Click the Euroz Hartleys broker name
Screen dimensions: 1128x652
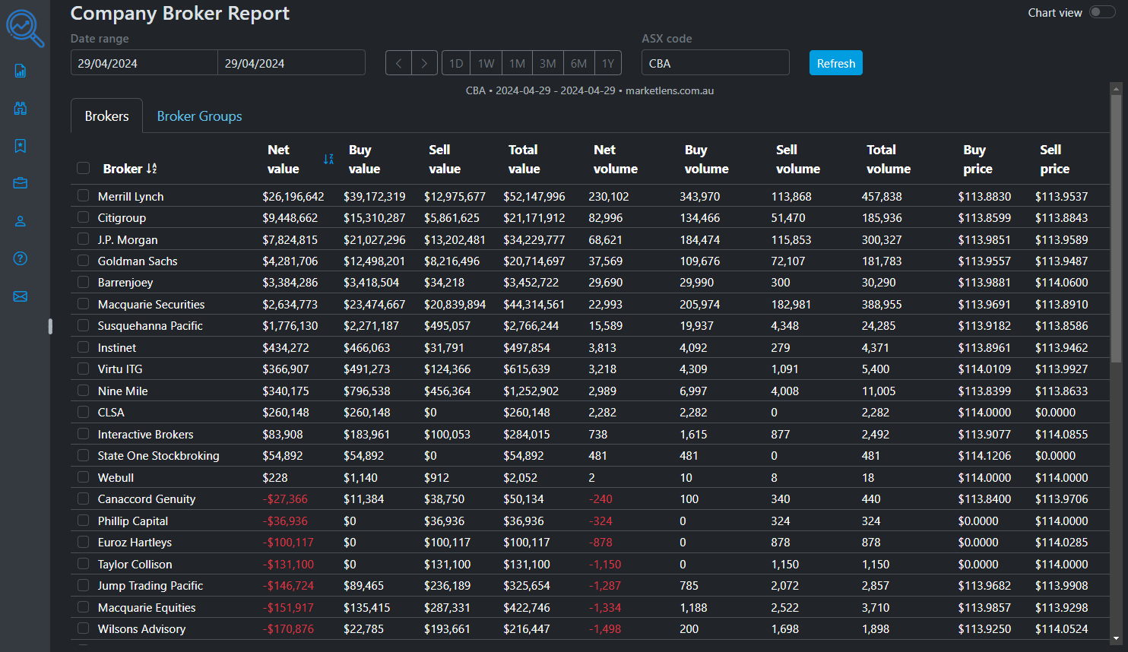click(x=135, y=542)
